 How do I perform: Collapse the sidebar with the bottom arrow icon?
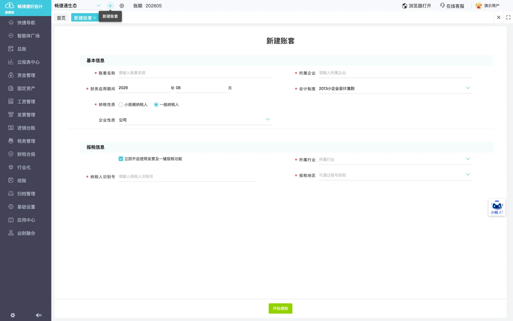pos(38,315)
